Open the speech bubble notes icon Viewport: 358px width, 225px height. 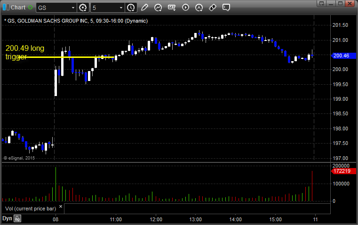pyautogui.click(x=226, y=8)
